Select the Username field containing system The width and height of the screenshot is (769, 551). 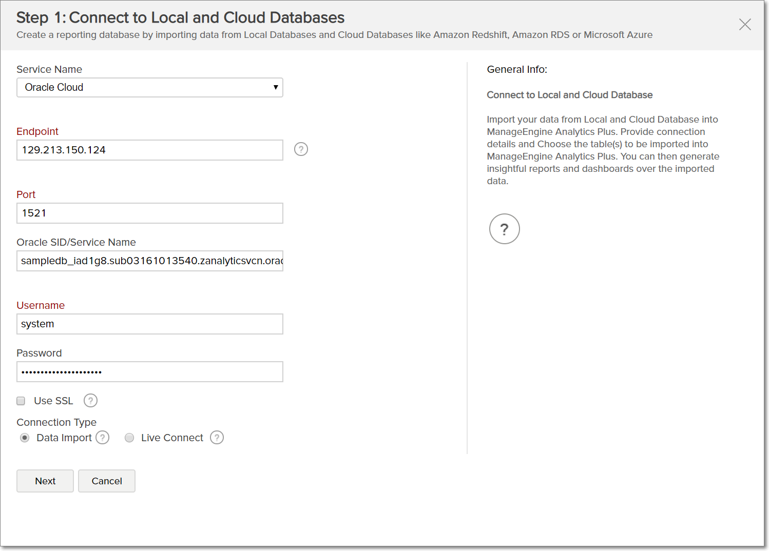[149, 324]
